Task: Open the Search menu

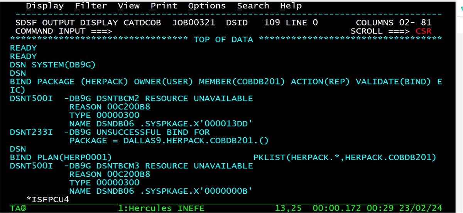Action: click(x=253, y=6)
